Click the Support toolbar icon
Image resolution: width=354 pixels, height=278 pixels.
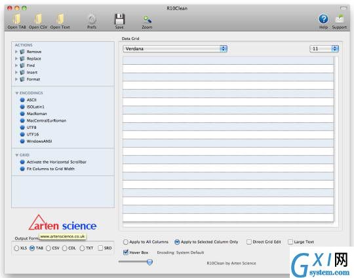pos(340,19)
